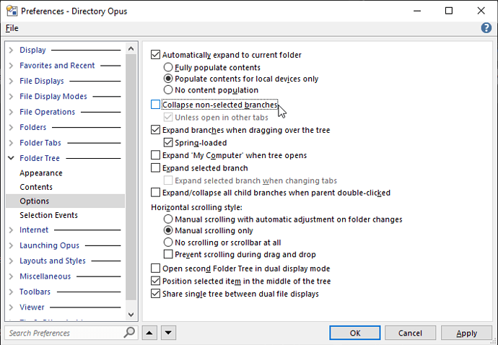Select Manual scrolling with automatic adjustment
Screen dimensions: 498x345
coord(168,219)
